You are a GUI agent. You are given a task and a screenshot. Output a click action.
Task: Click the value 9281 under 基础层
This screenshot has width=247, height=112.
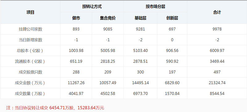pos(140,29)
